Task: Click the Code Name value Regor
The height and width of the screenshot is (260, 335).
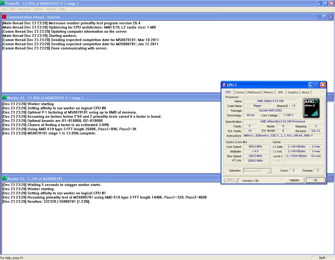Action: click(x=257, y=106)
